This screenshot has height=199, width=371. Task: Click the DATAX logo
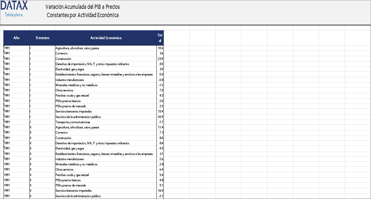click(14, 6)
